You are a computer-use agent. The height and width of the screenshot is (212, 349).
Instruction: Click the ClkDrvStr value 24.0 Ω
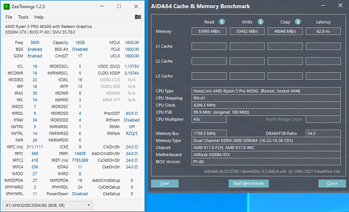[132, 147]
